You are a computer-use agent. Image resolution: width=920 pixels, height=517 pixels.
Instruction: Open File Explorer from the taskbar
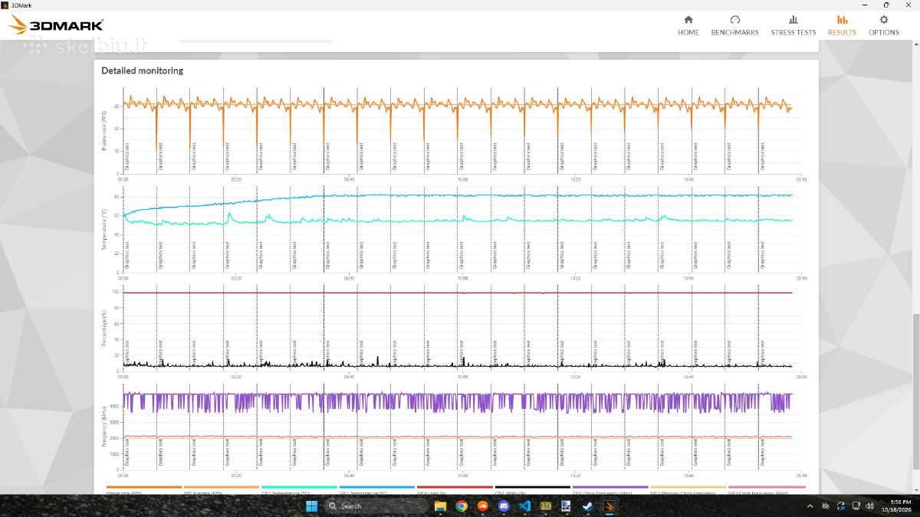coord(441,506)
